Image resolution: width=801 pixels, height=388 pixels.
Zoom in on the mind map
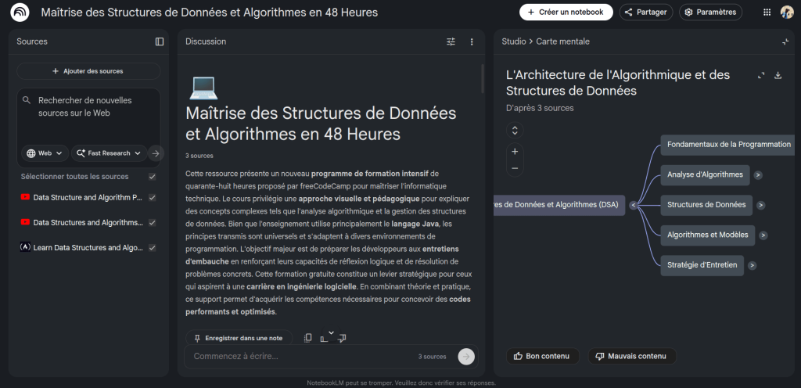pyautogui.click(x=514, y=152)
